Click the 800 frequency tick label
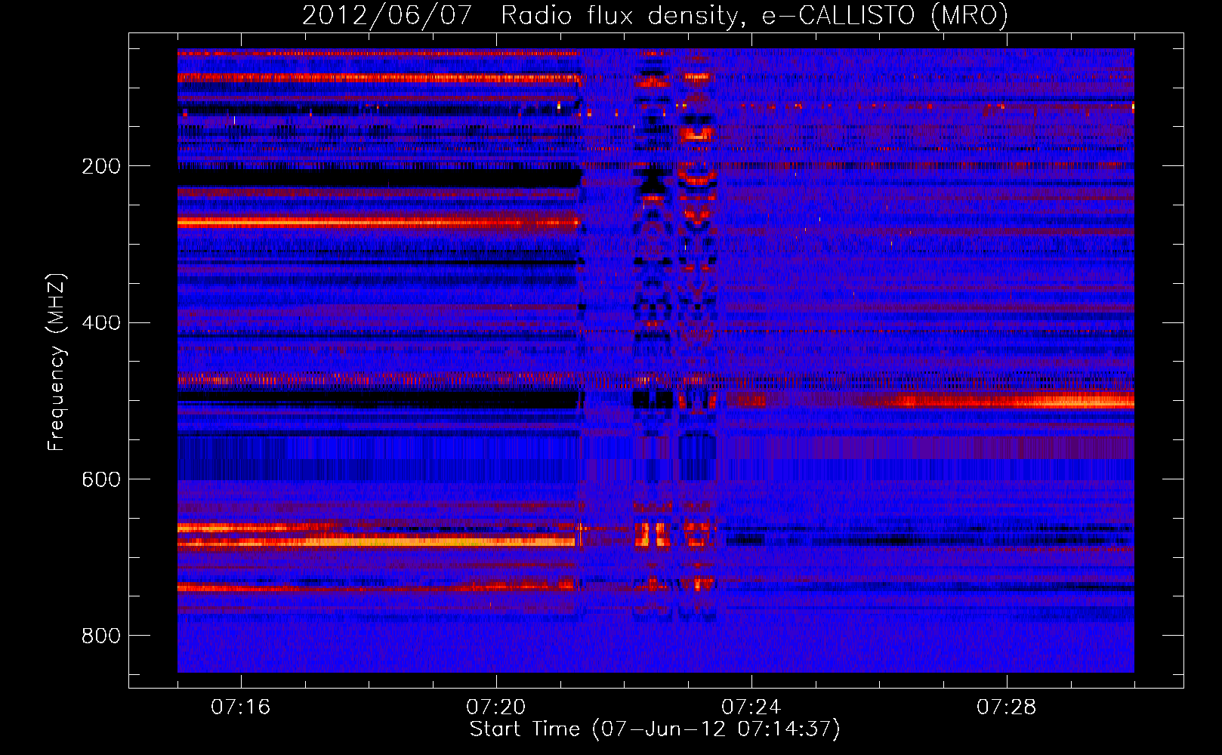The width and height of the screenshot is (1222, 755). 101,636
